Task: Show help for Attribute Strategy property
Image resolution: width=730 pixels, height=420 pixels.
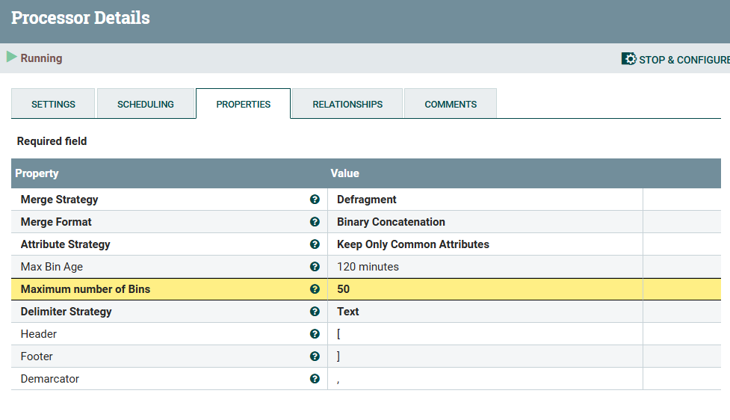Action: coord(315,244)
